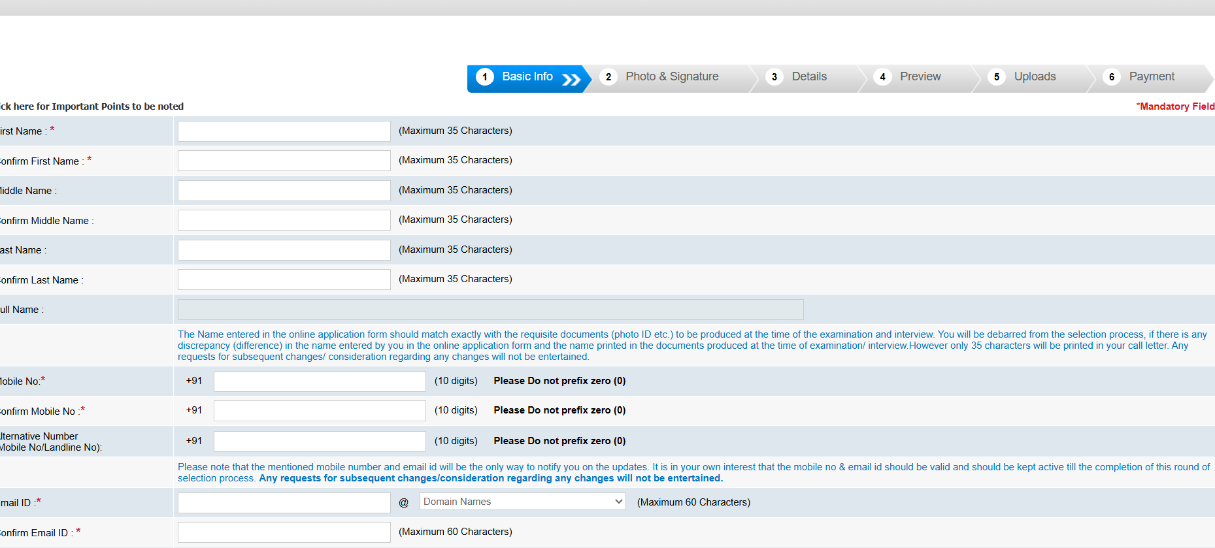Image resolution: width=1215 pixels, height=548 pixels.
Task: Click the @ symbol next to Email ID
Action: [x=404, y=502]
